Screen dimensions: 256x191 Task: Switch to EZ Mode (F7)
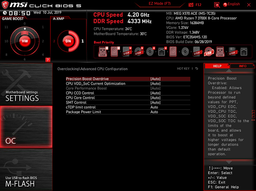[x=160, y=4]
